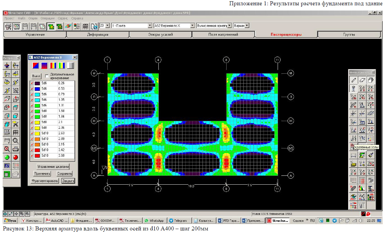Click the cyan cube face view icon
This screenshot has height=234, width=386.
pyautogui.click(x=15, y=116)
